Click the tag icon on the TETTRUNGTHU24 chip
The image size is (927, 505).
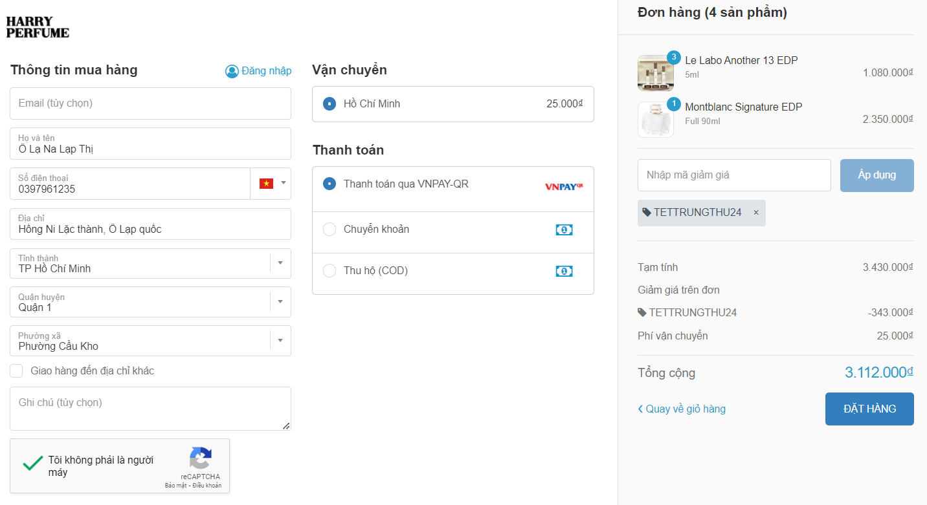[x=647, y=212]
